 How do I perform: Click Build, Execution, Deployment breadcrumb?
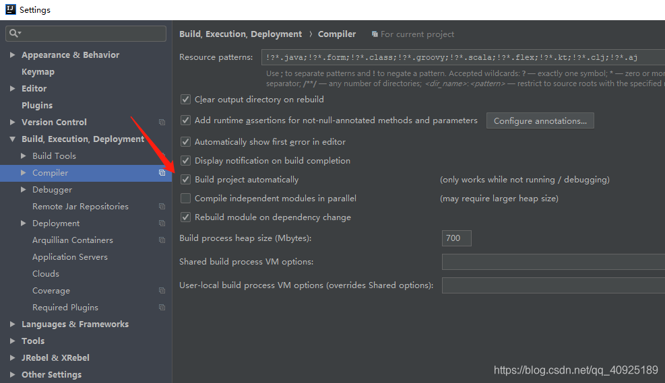point(241,34)
